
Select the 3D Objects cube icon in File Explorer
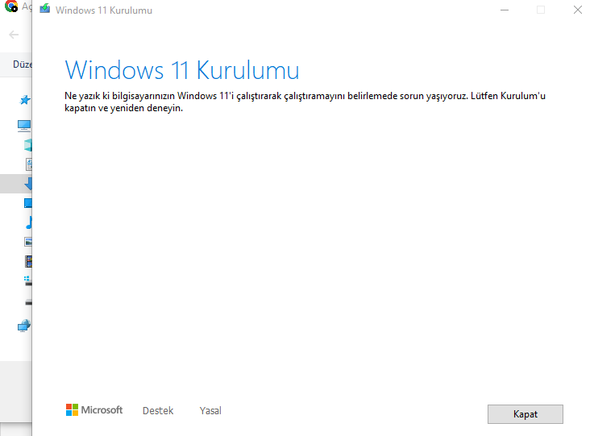[28, 145]
